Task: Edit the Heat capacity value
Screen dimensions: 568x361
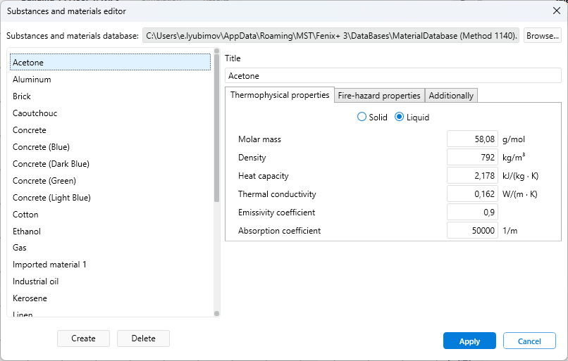Action: (472, 176)
